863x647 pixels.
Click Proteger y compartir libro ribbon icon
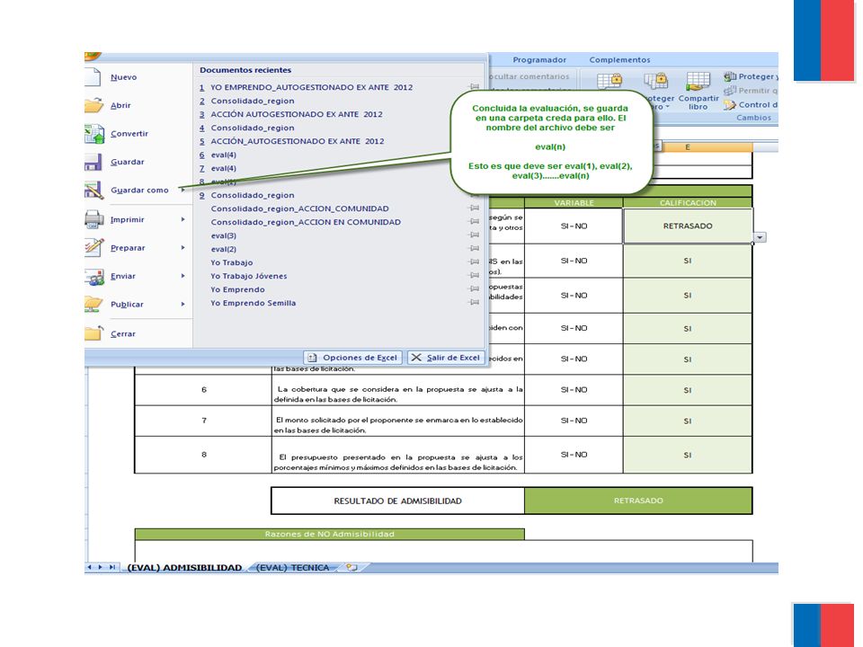pyautogui.click(x=730, y=76)
